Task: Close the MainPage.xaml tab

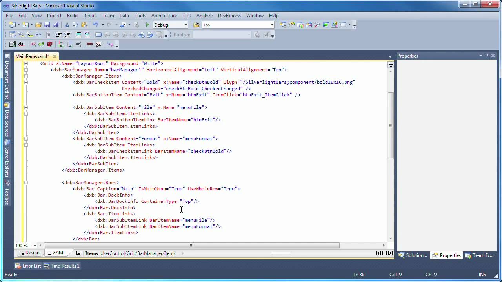Action: tap(55, 56)
